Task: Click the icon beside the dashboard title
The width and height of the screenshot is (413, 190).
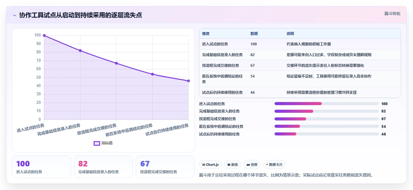Action: point(15,15)
